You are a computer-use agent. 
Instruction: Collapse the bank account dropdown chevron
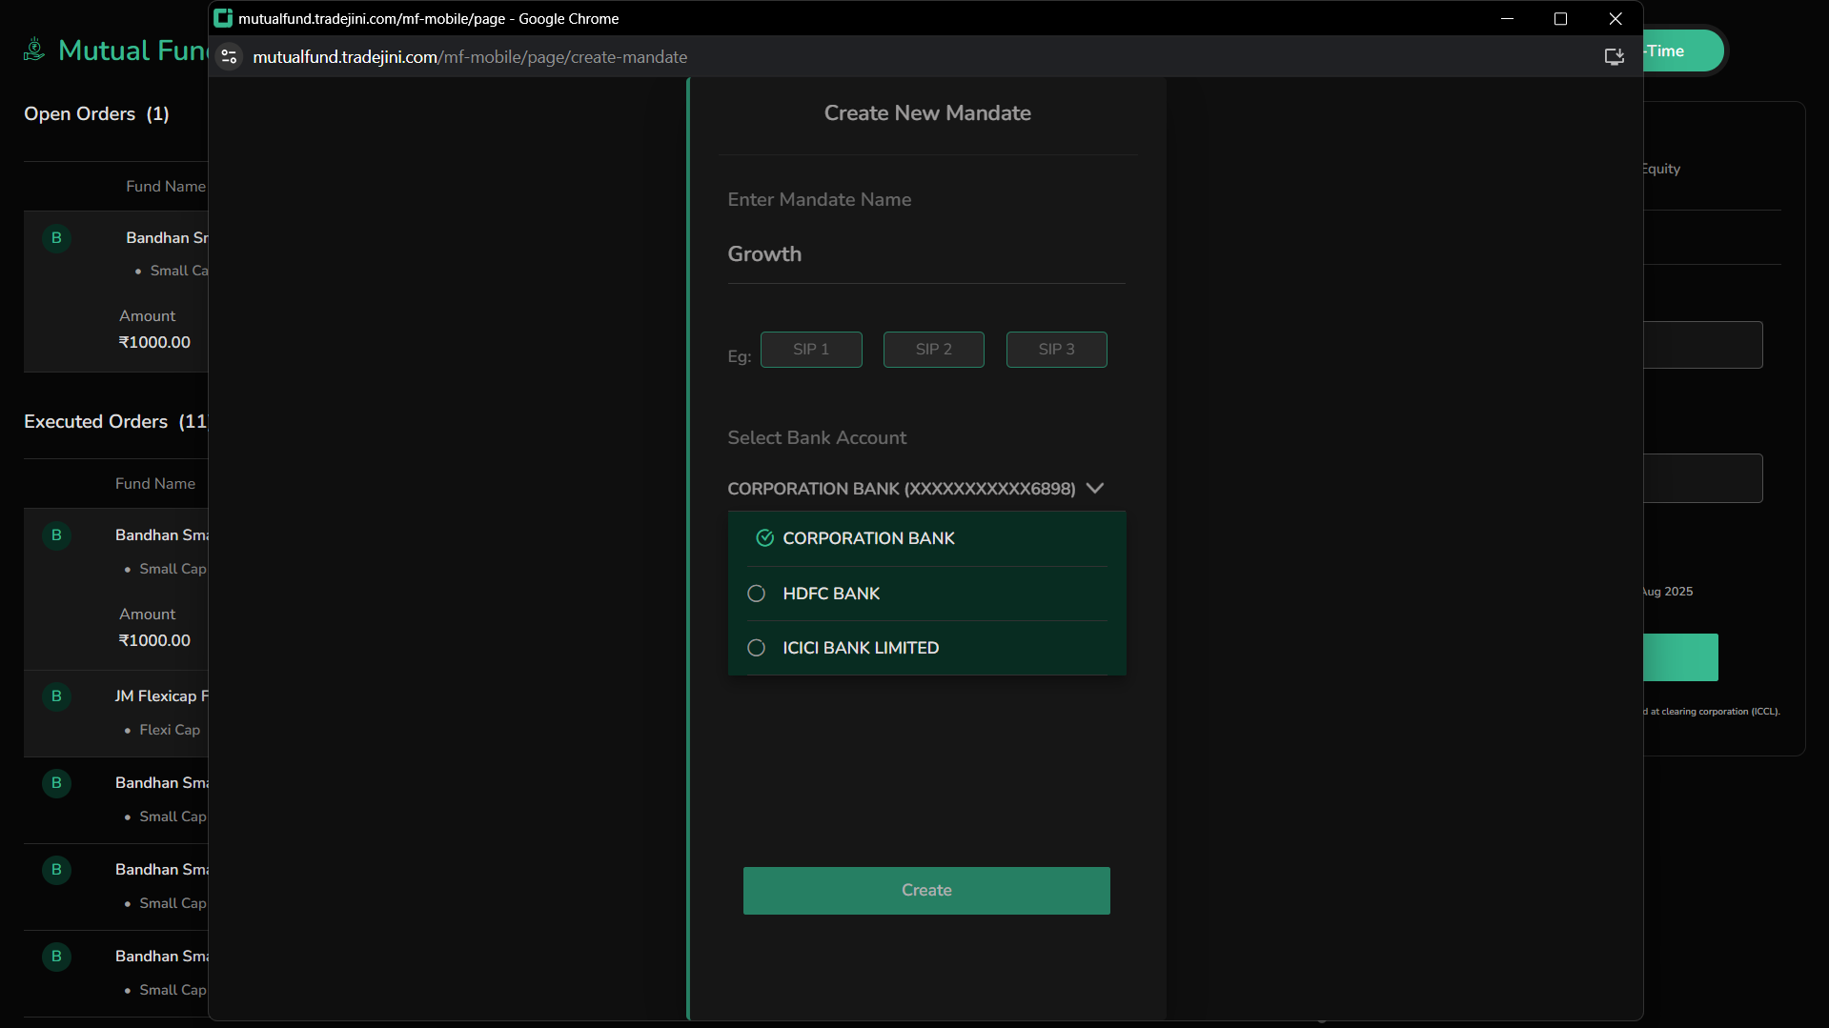point(1095,488)
